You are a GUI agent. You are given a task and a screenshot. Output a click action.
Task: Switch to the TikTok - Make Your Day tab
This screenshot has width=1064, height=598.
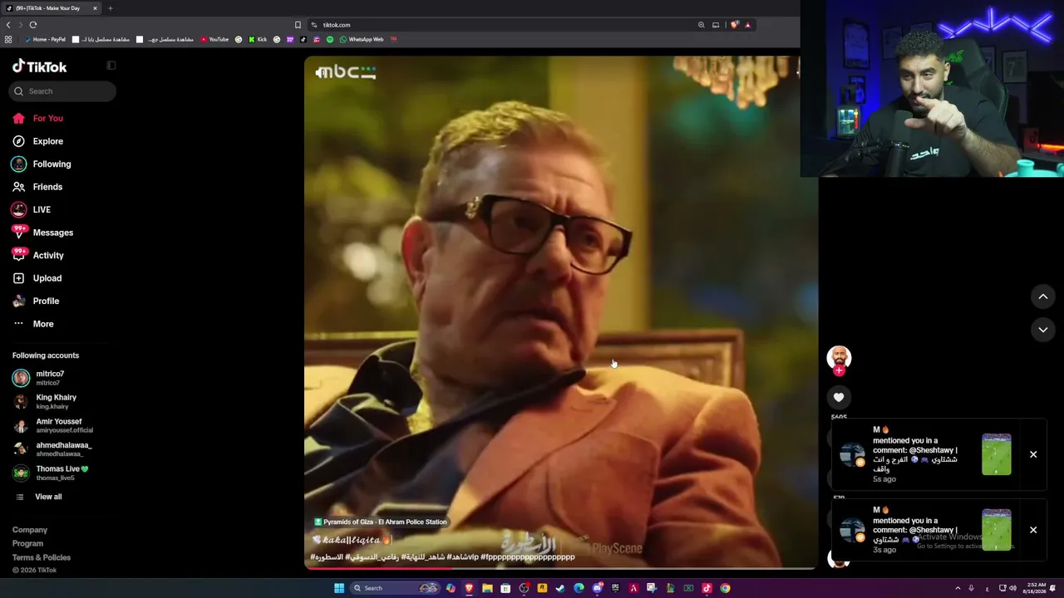[x=52, y=8]
